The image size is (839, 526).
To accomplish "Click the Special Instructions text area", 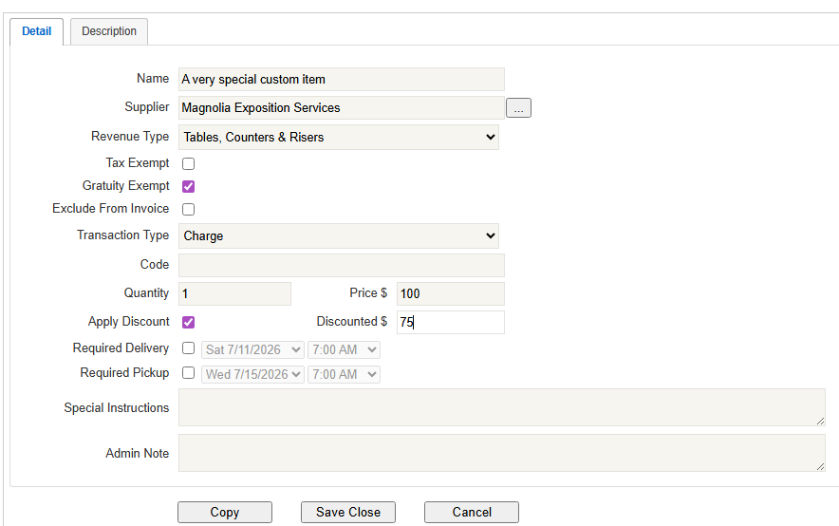I will pyautogui.click(x=501, y=407).
